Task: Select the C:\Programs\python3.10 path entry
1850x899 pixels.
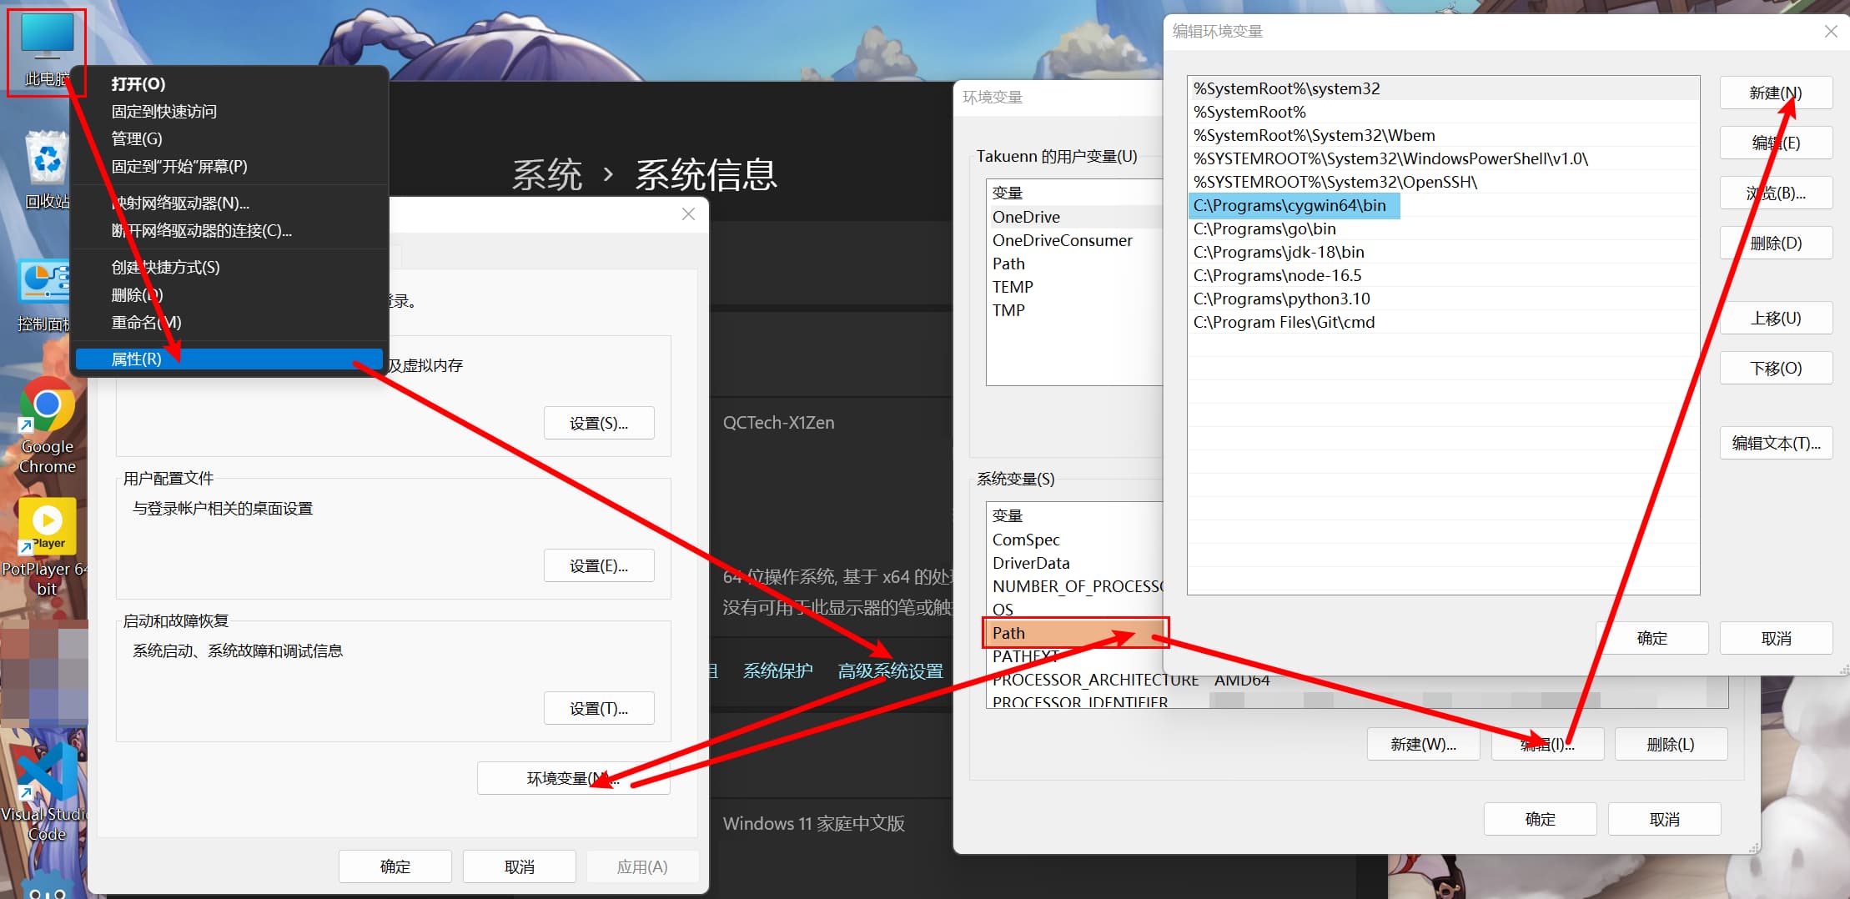Action: pos(1281,299)
